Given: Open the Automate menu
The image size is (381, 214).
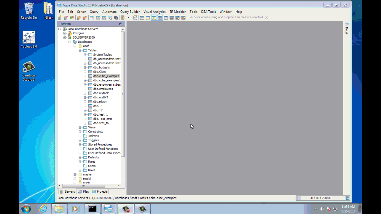Looking at the screenshot, I should click(x=109, y=12).
